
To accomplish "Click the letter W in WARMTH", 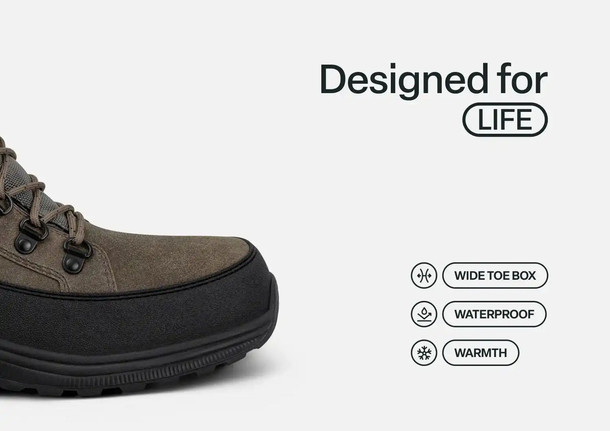I will click(459, 353).
